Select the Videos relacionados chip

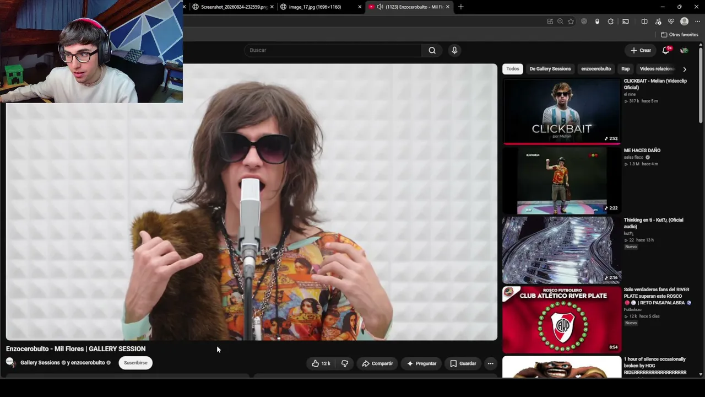click(x=657, y=69)
